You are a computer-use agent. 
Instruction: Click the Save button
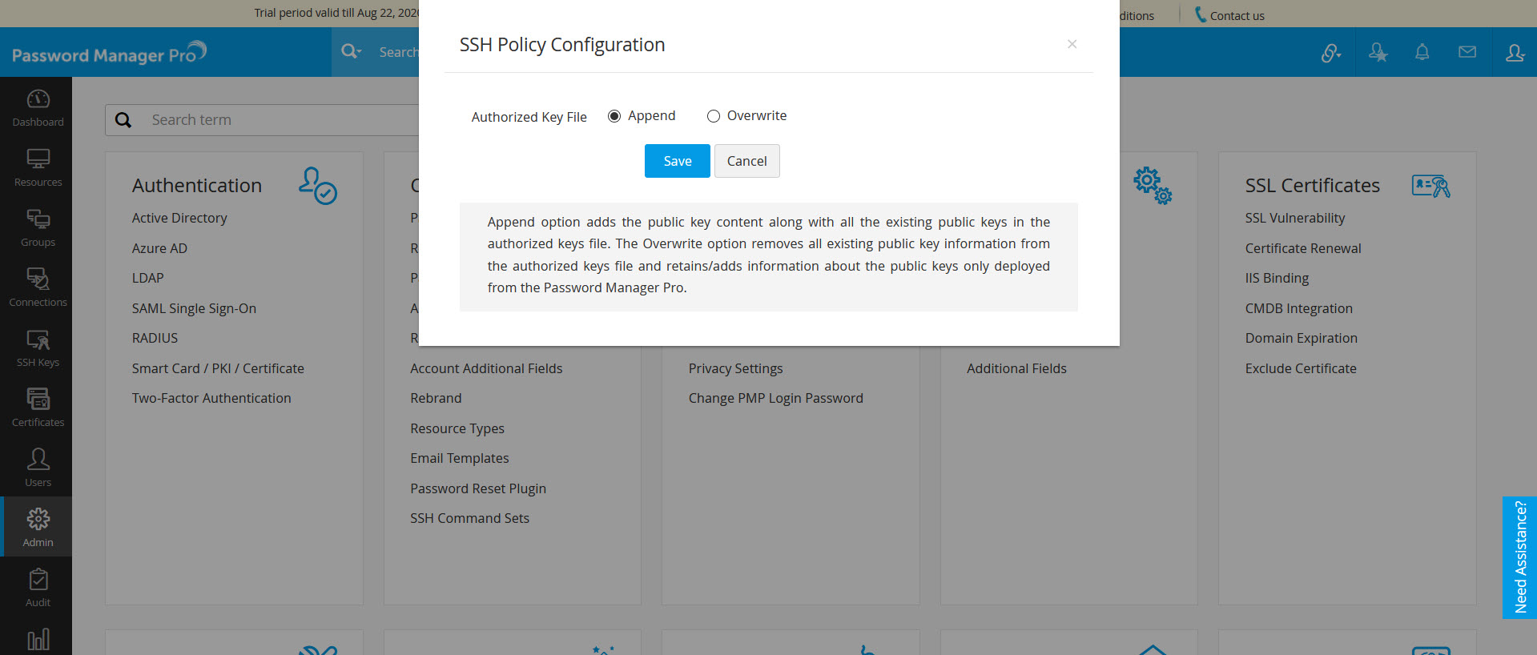[677, 161]
